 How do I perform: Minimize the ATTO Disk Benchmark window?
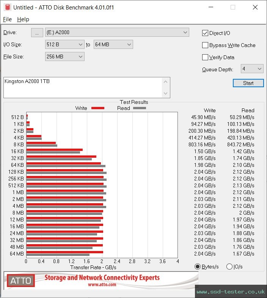coord(211,7)
